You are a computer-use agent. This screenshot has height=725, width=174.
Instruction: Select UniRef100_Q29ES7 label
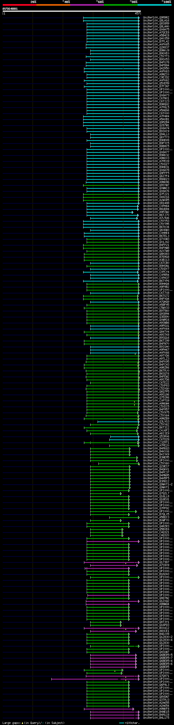tap(156, 467)
